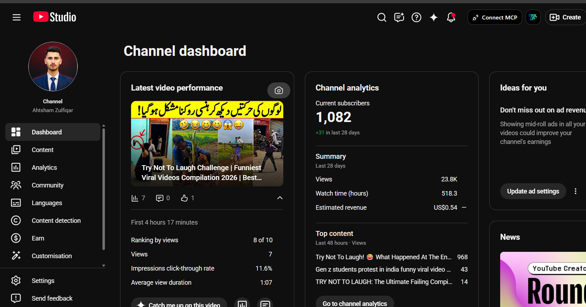Click the Views 23.8K summary value
Image resolution: width=586 pixels, height=307 pixels.
449,179
